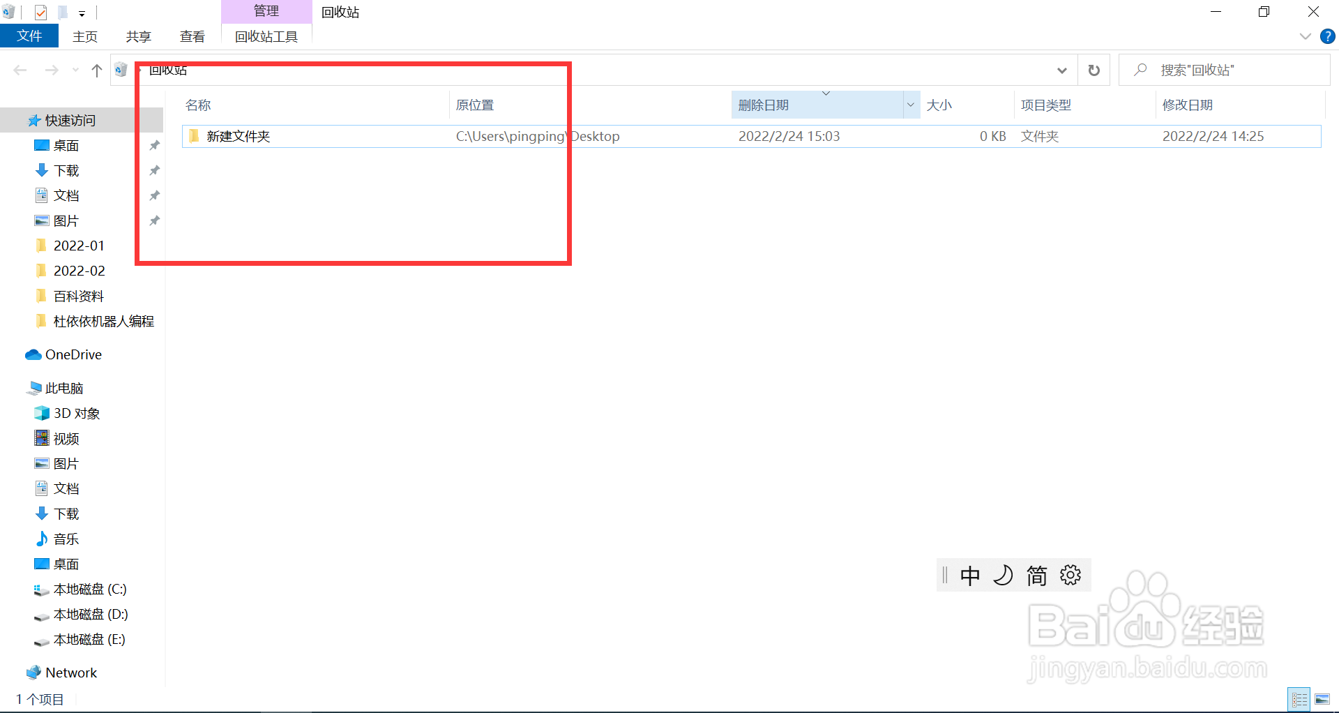1339x713 pixels.
Task: Open 本地磁盘 (C:) drive
Action: 90,589
